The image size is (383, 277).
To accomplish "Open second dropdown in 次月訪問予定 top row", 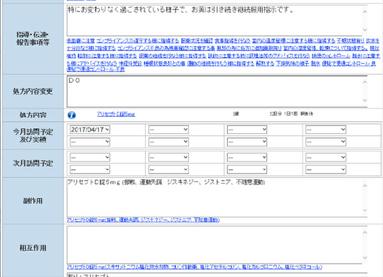I will click(x=169, y=158).
